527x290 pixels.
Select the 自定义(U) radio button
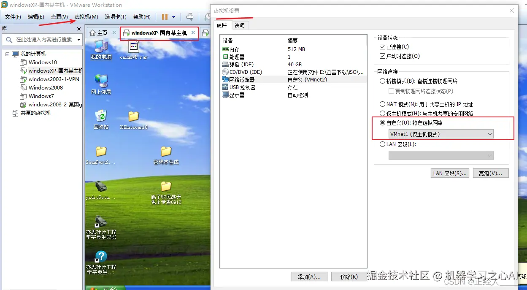(382, 123)
